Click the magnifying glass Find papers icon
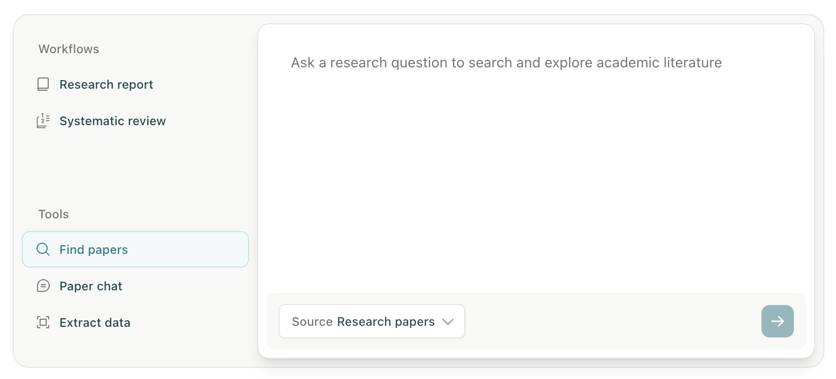The width and height of the screenshot is (836, 379). (43, 249)
